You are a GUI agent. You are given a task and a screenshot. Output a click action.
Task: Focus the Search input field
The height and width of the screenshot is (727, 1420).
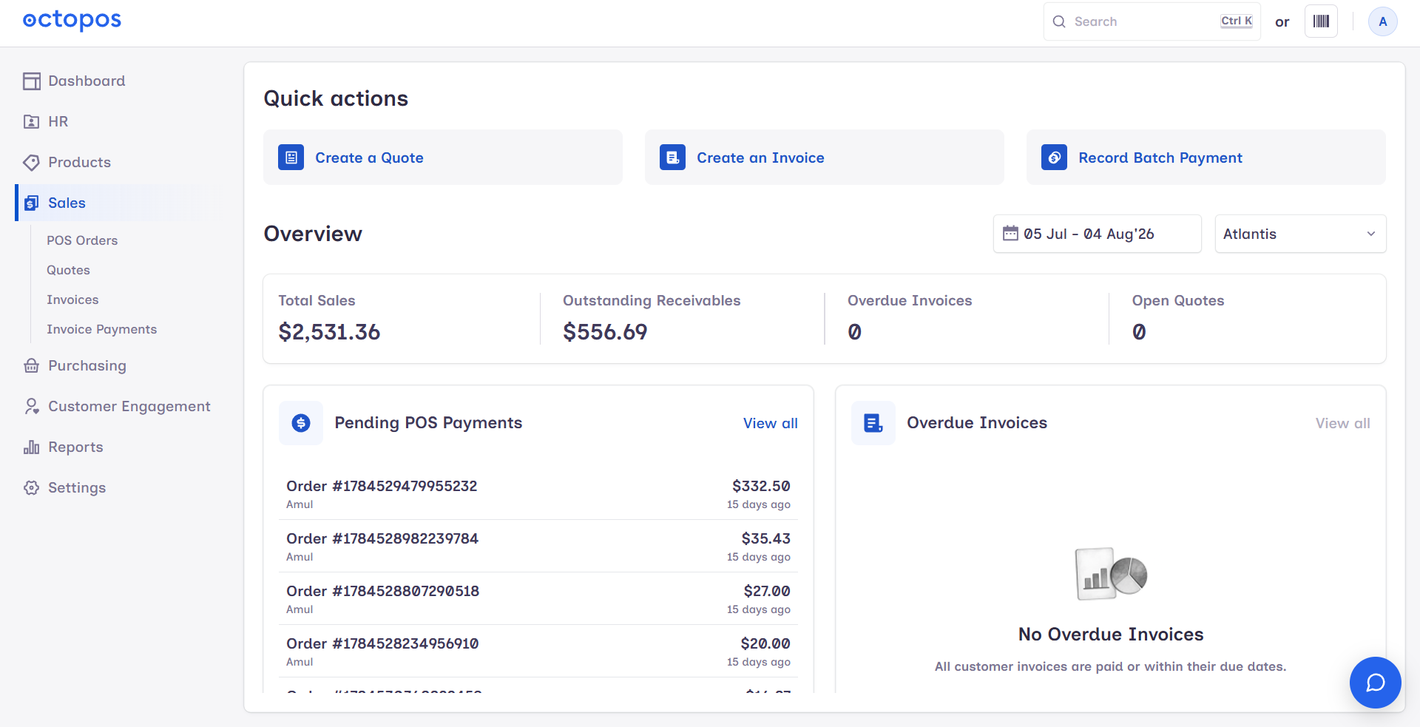pos(1152,21)
